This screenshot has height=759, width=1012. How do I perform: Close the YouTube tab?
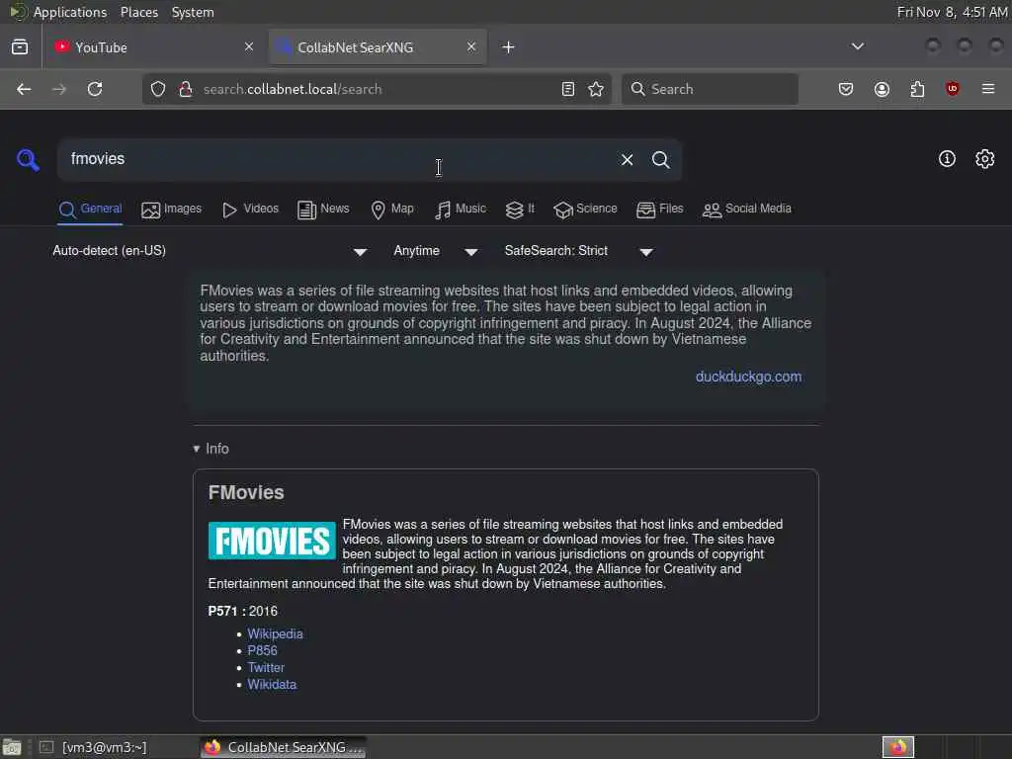coord(249,46)
